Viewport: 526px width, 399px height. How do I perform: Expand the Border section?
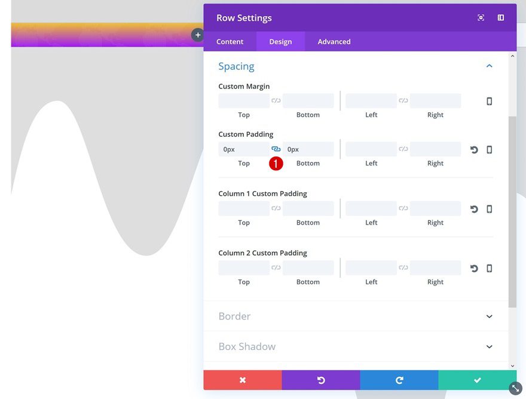click(x=490, y=316)
